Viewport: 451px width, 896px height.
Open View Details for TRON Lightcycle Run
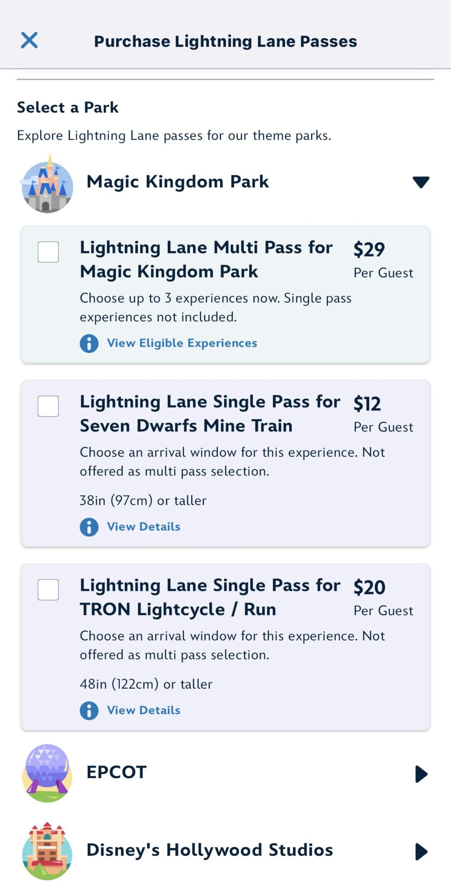[143, 711]
